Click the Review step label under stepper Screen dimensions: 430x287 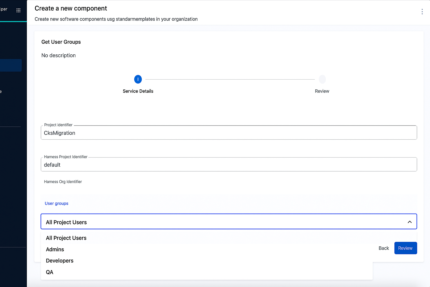pyautogui.click(x=322, y=91)
